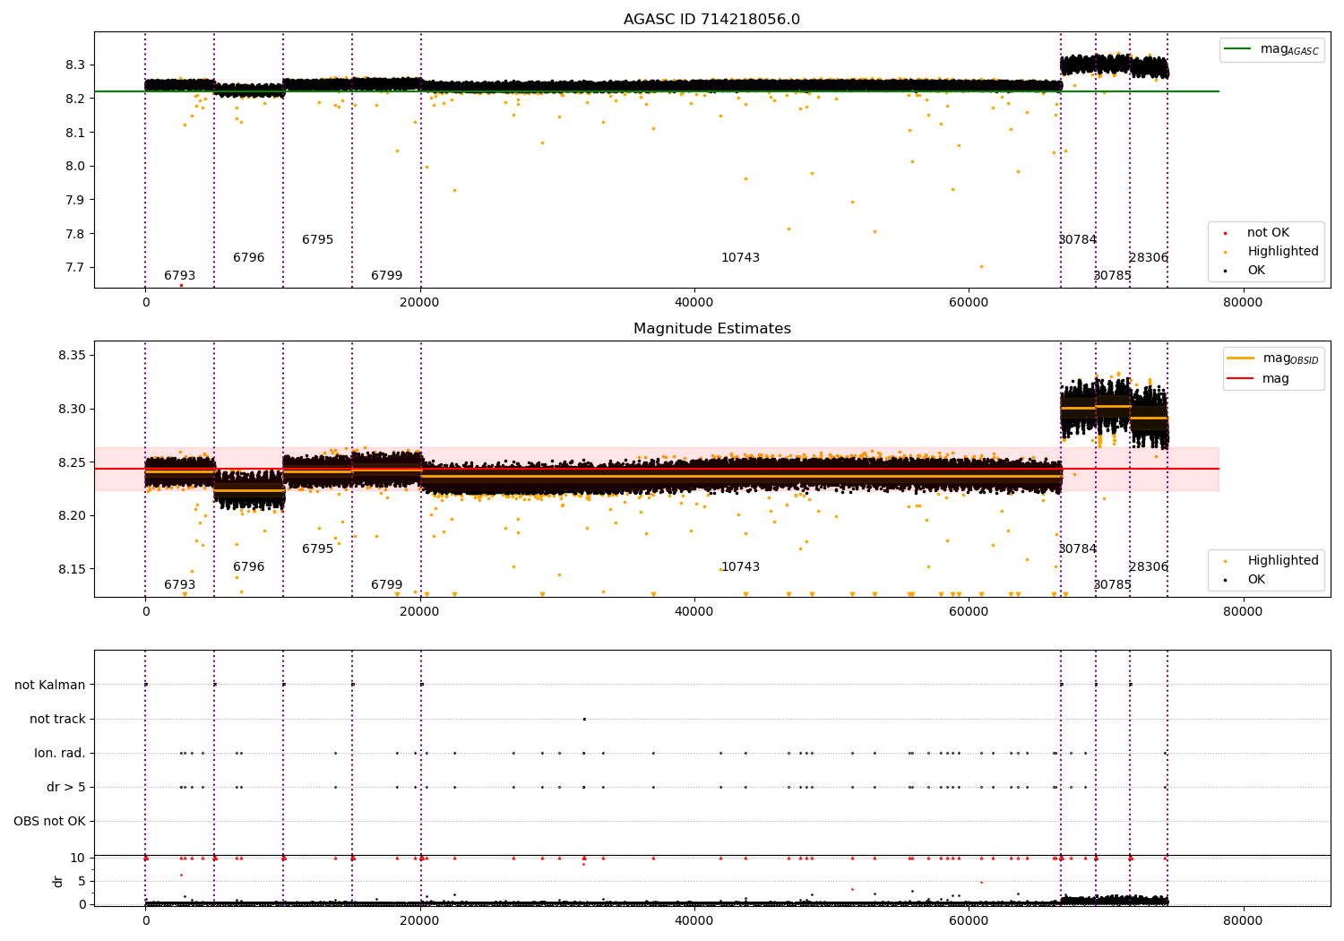Click the red "mag" legend line in middle plot
Image resolution: width=1344 pixels, height=941 pixels.
click(x=1240, y=378)
